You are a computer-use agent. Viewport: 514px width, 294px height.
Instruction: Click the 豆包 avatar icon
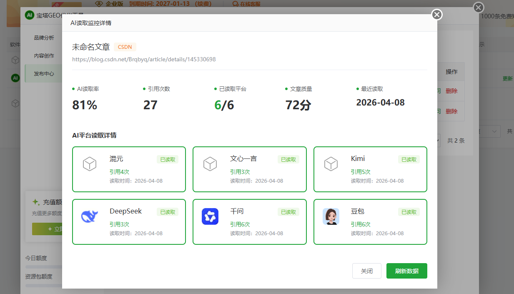tap(331, 216)
